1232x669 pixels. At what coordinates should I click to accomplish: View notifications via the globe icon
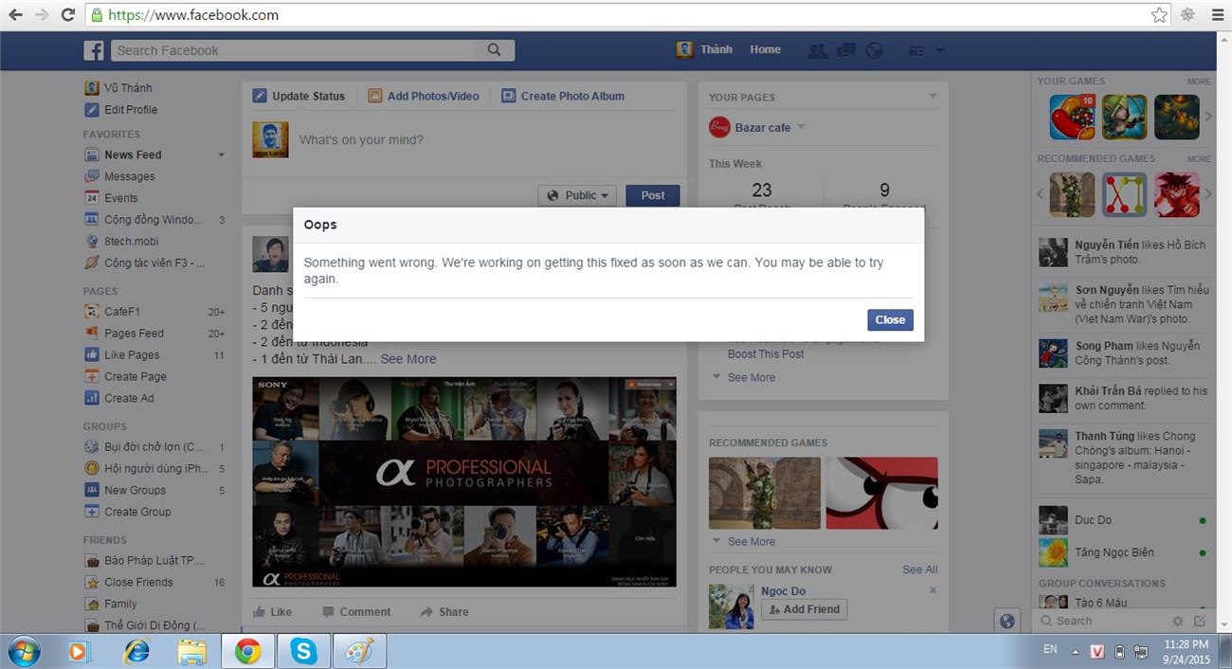coord(874,50)
